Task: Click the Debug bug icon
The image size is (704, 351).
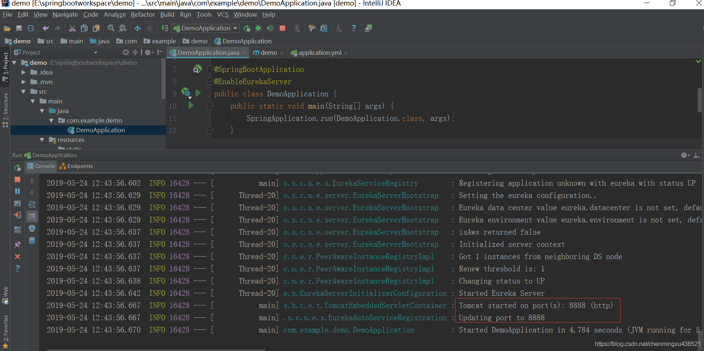Action: 259,28
